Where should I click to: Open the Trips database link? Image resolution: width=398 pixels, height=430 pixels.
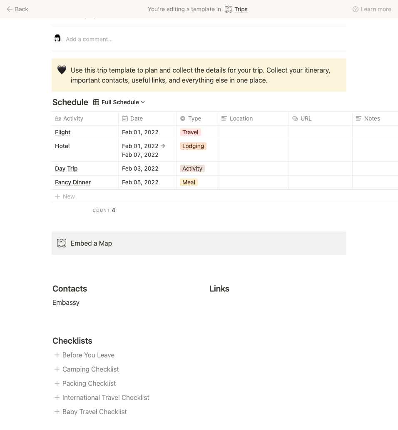pos(241,9)
